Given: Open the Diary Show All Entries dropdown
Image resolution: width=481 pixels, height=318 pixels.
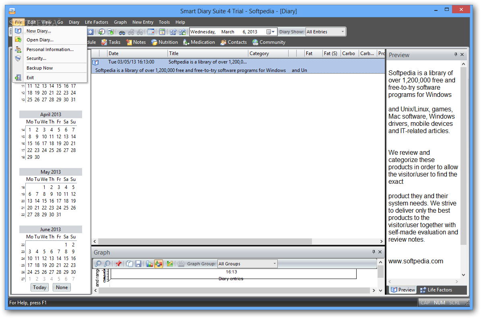Looking at the screenshot, I should point(326,32).
